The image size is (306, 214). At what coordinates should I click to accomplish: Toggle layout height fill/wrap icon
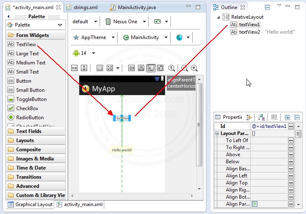tap(84, 68)
